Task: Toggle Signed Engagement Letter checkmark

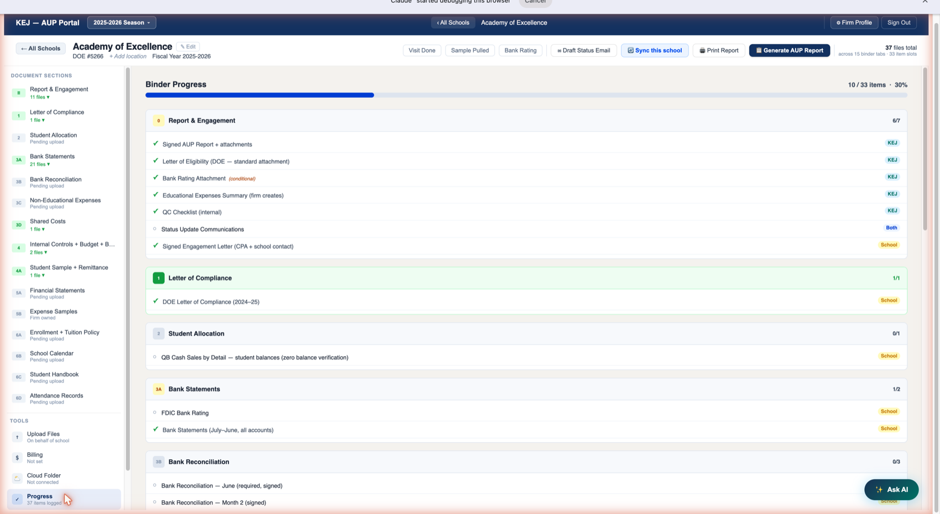Action: (155, 246)
